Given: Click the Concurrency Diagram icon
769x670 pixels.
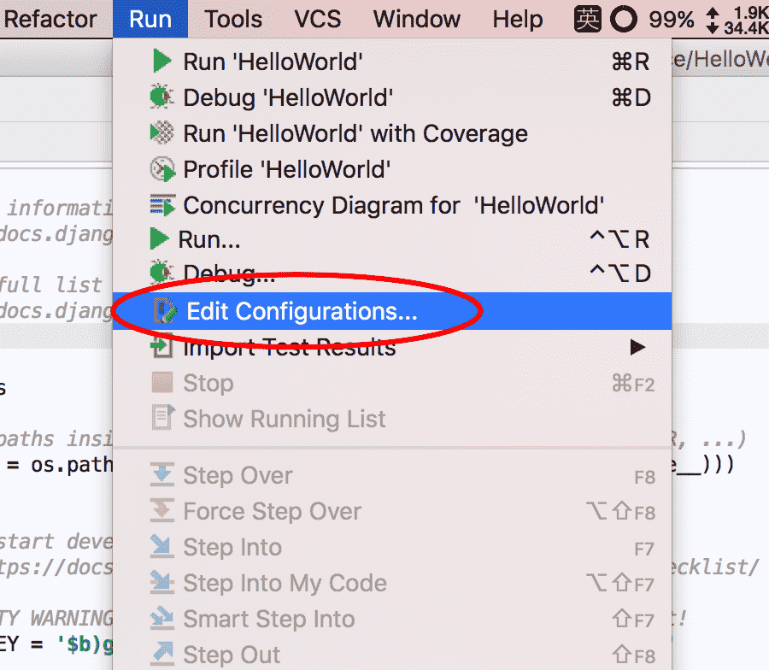Looking at the screenshot, I should pyautogui.click(x=162, y=205).
